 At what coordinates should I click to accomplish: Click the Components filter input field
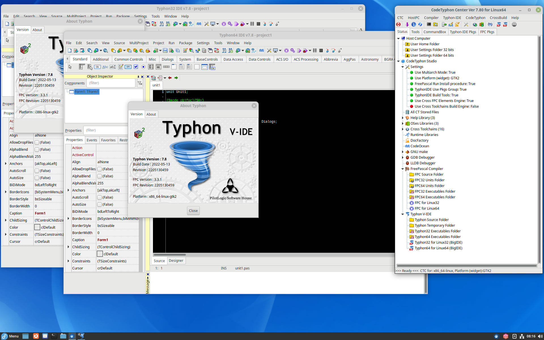coord(111,83)
